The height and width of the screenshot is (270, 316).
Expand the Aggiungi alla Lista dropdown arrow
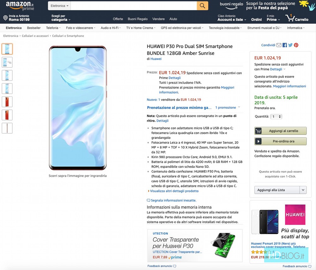point(303,190)
